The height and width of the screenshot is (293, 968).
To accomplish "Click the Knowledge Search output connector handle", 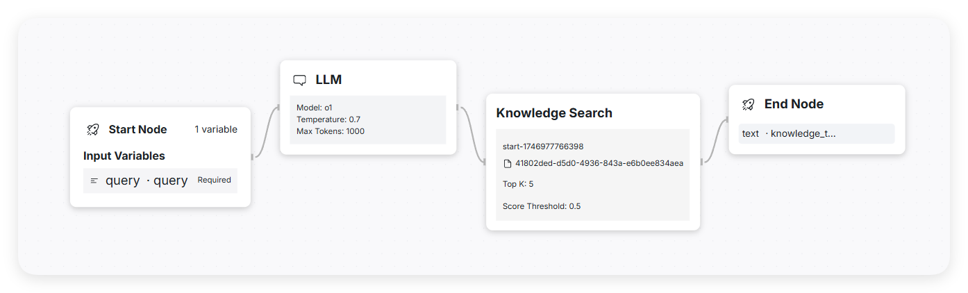I will coord(701,162).
